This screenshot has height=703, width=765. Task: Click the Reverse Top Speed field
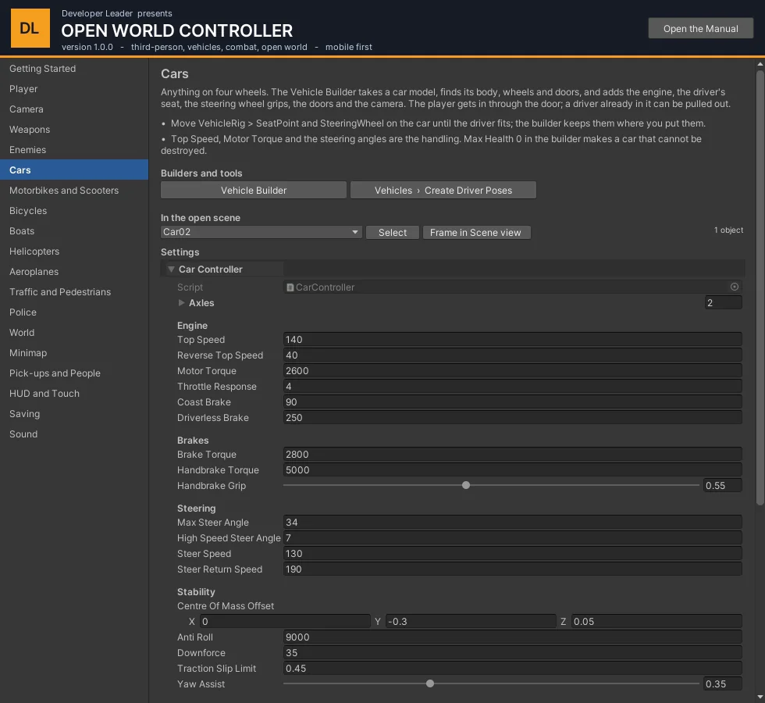(x=512, y=355)
